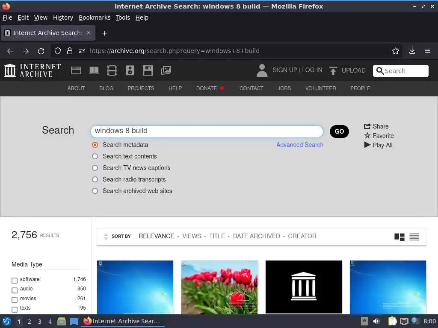Click the user avatar icon
This screenshot has height=328, width=438.
point(262,70)
